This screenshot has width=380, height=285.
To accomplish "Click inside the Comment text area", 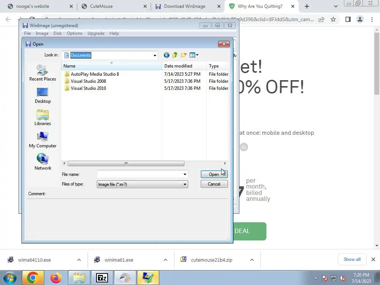I will (128, 216).
